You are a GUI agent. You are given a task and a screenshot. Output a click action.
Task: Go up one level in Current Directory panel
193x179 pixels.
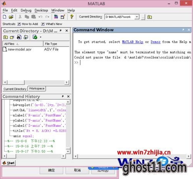[5, 37]
